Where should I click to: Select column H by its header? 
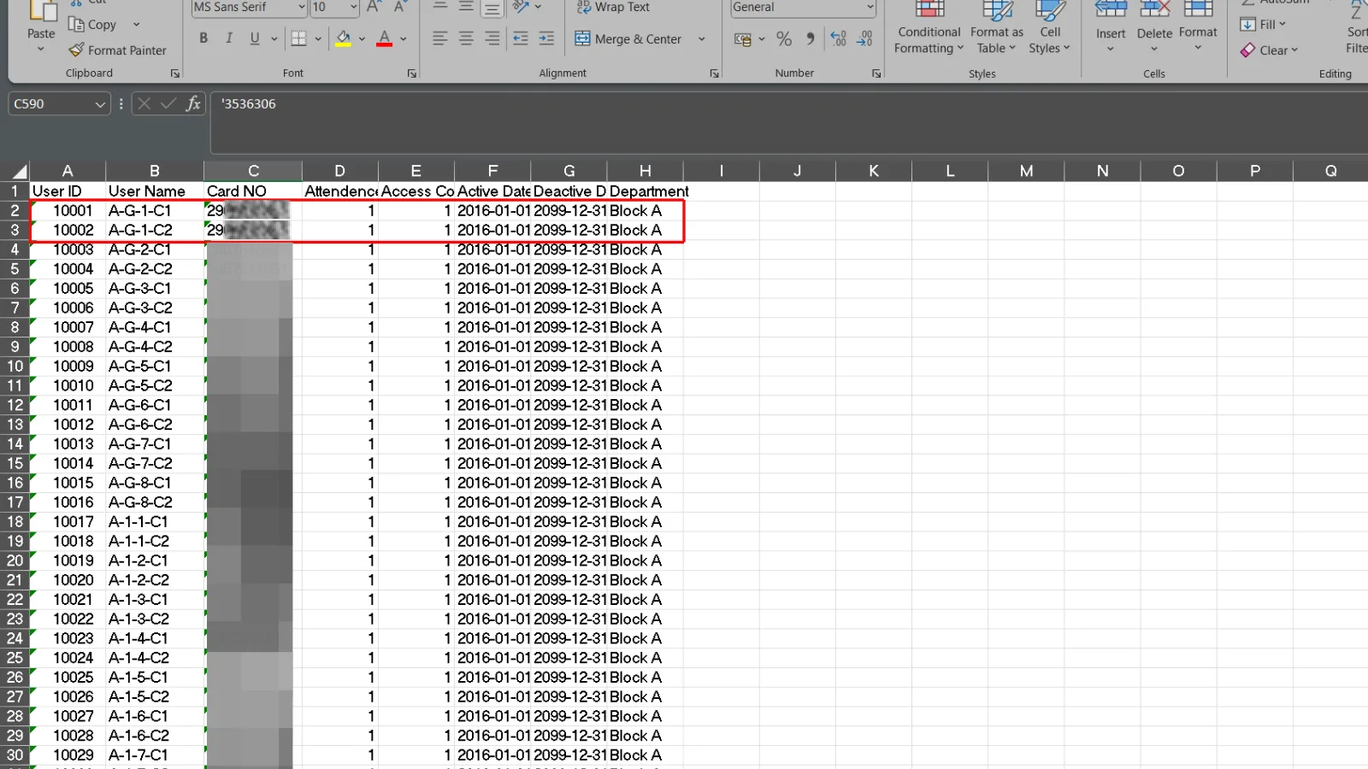(646, 171)
